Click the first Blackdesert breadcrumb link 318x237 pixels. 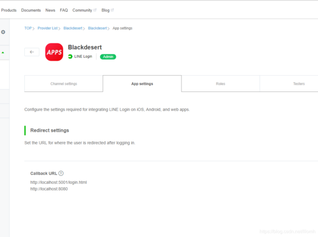tap(73, 28)
